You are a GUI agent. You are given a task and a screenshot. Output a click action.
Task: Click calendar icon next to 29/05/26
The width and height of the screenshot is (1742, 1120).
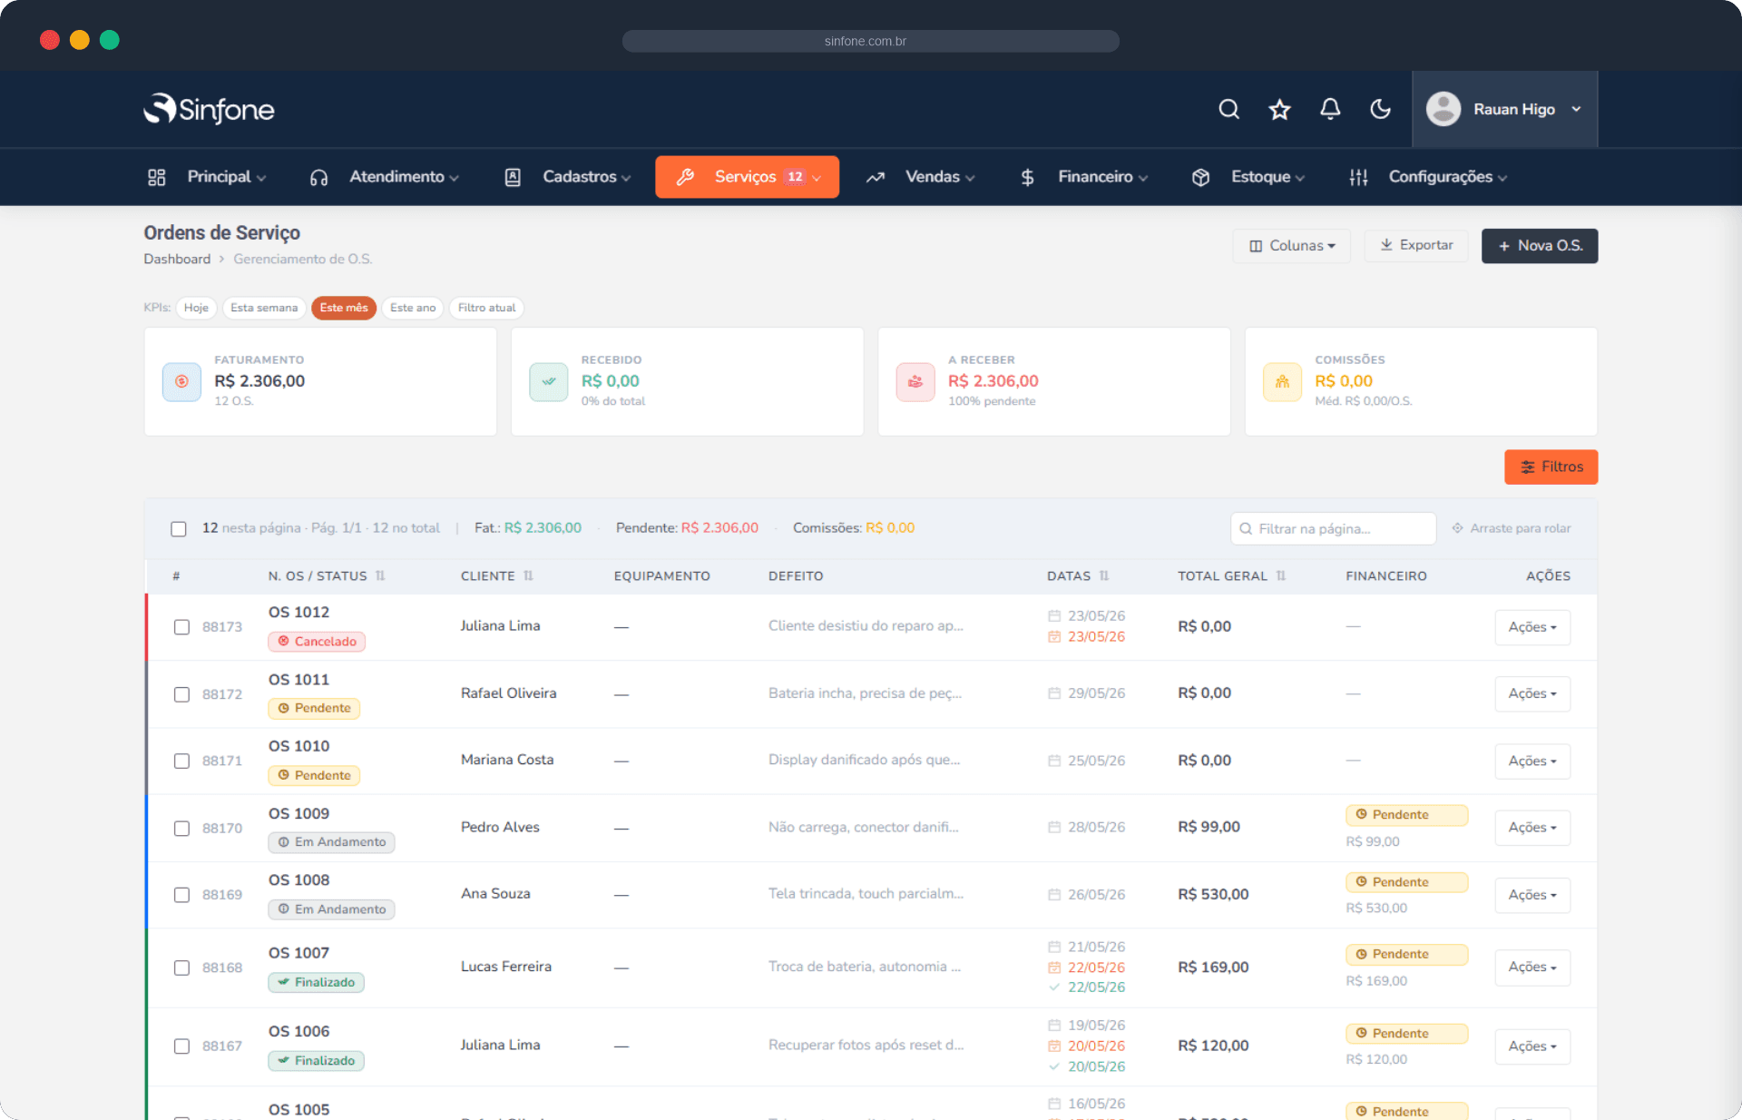[x=1054, y=693]
